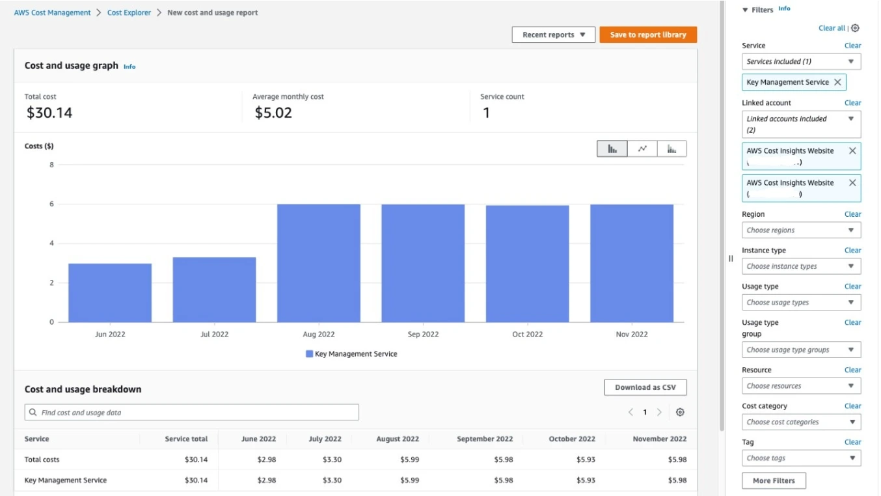Navigate to Cost Explorer breadcrumb

coord(129,12)
